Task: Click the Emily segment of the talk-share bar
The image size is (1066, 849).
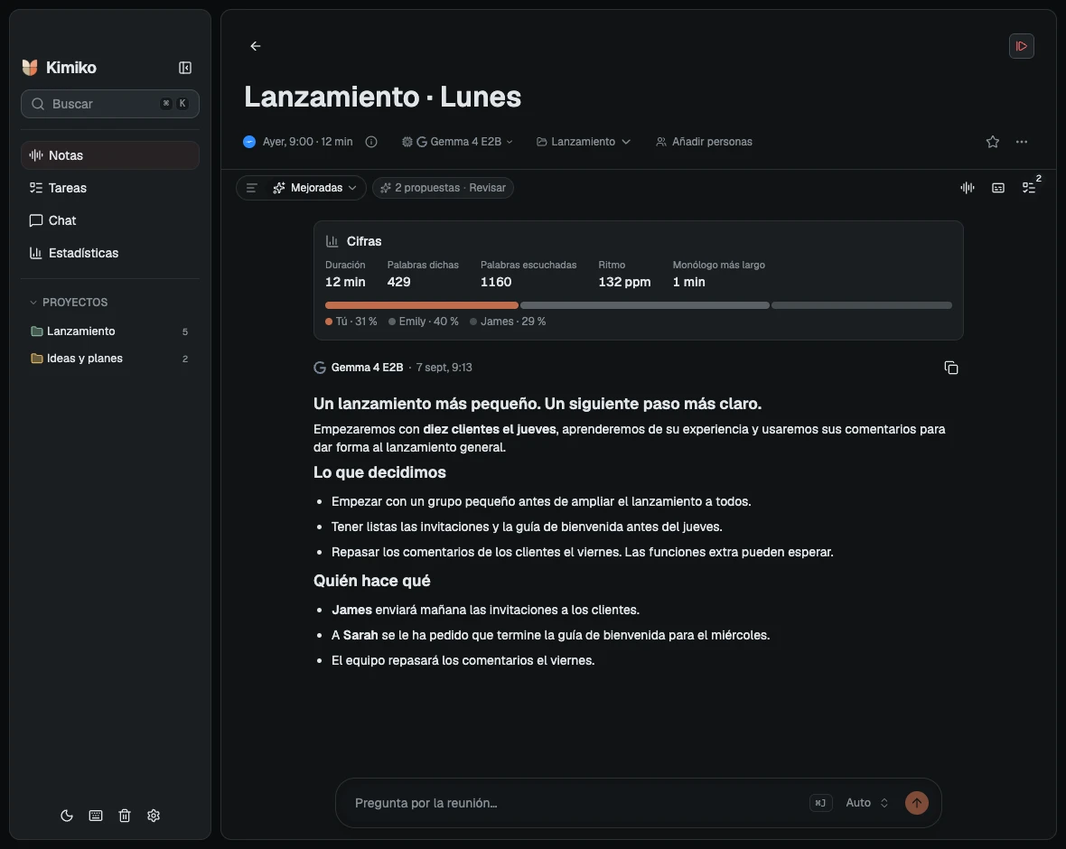Action: click(x=644, y=305)
